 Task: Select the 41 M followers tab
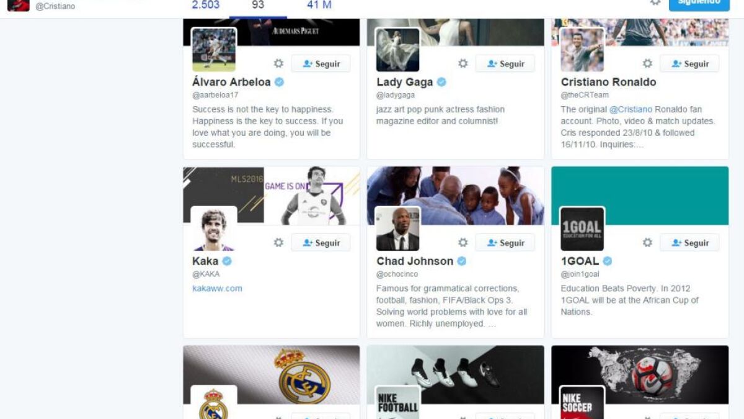(319, 5)
